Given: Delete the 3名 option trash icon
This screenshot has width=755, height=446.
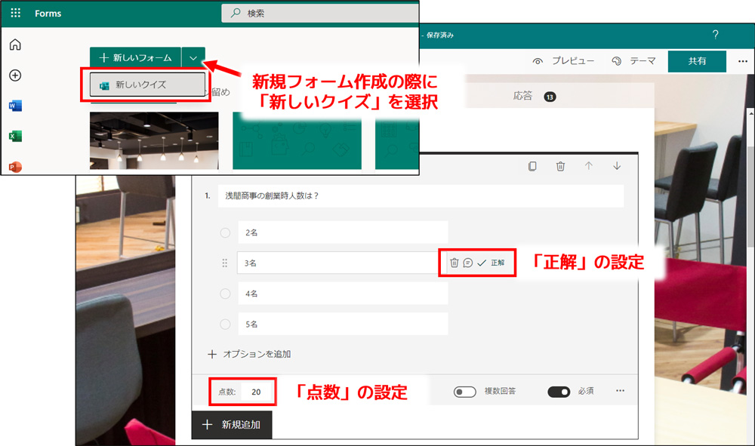Looking at the screenshot, I should pos(454,263).
